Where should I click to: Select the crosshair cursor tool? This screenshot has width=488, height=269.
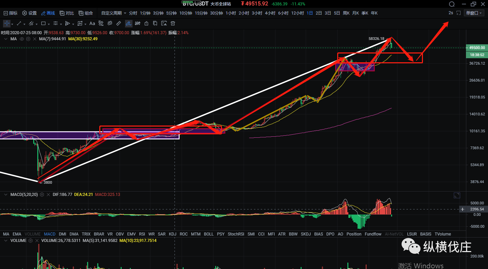[x=7, y=24]
